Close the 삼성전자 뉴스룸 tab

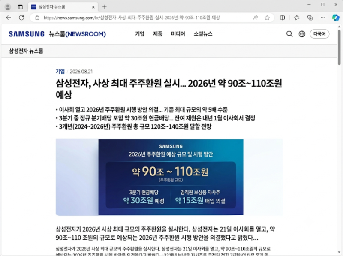pos(93,7)
